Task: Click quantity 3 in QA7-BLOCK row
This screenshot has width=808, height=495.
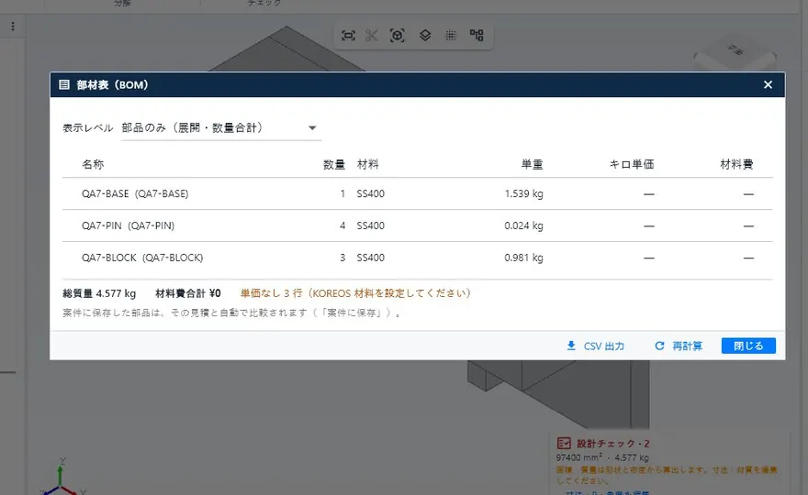Action: 342,258
